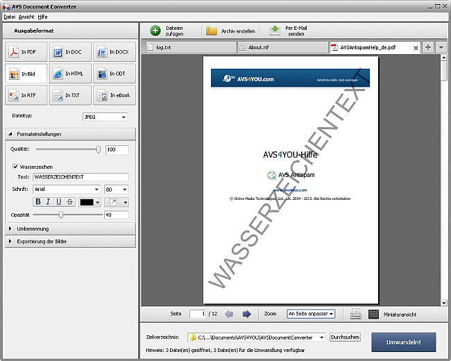Select the In PDF output format
The width and height of the screenshot is (451, 361).
pyautogui.click(x=26, y=52)
